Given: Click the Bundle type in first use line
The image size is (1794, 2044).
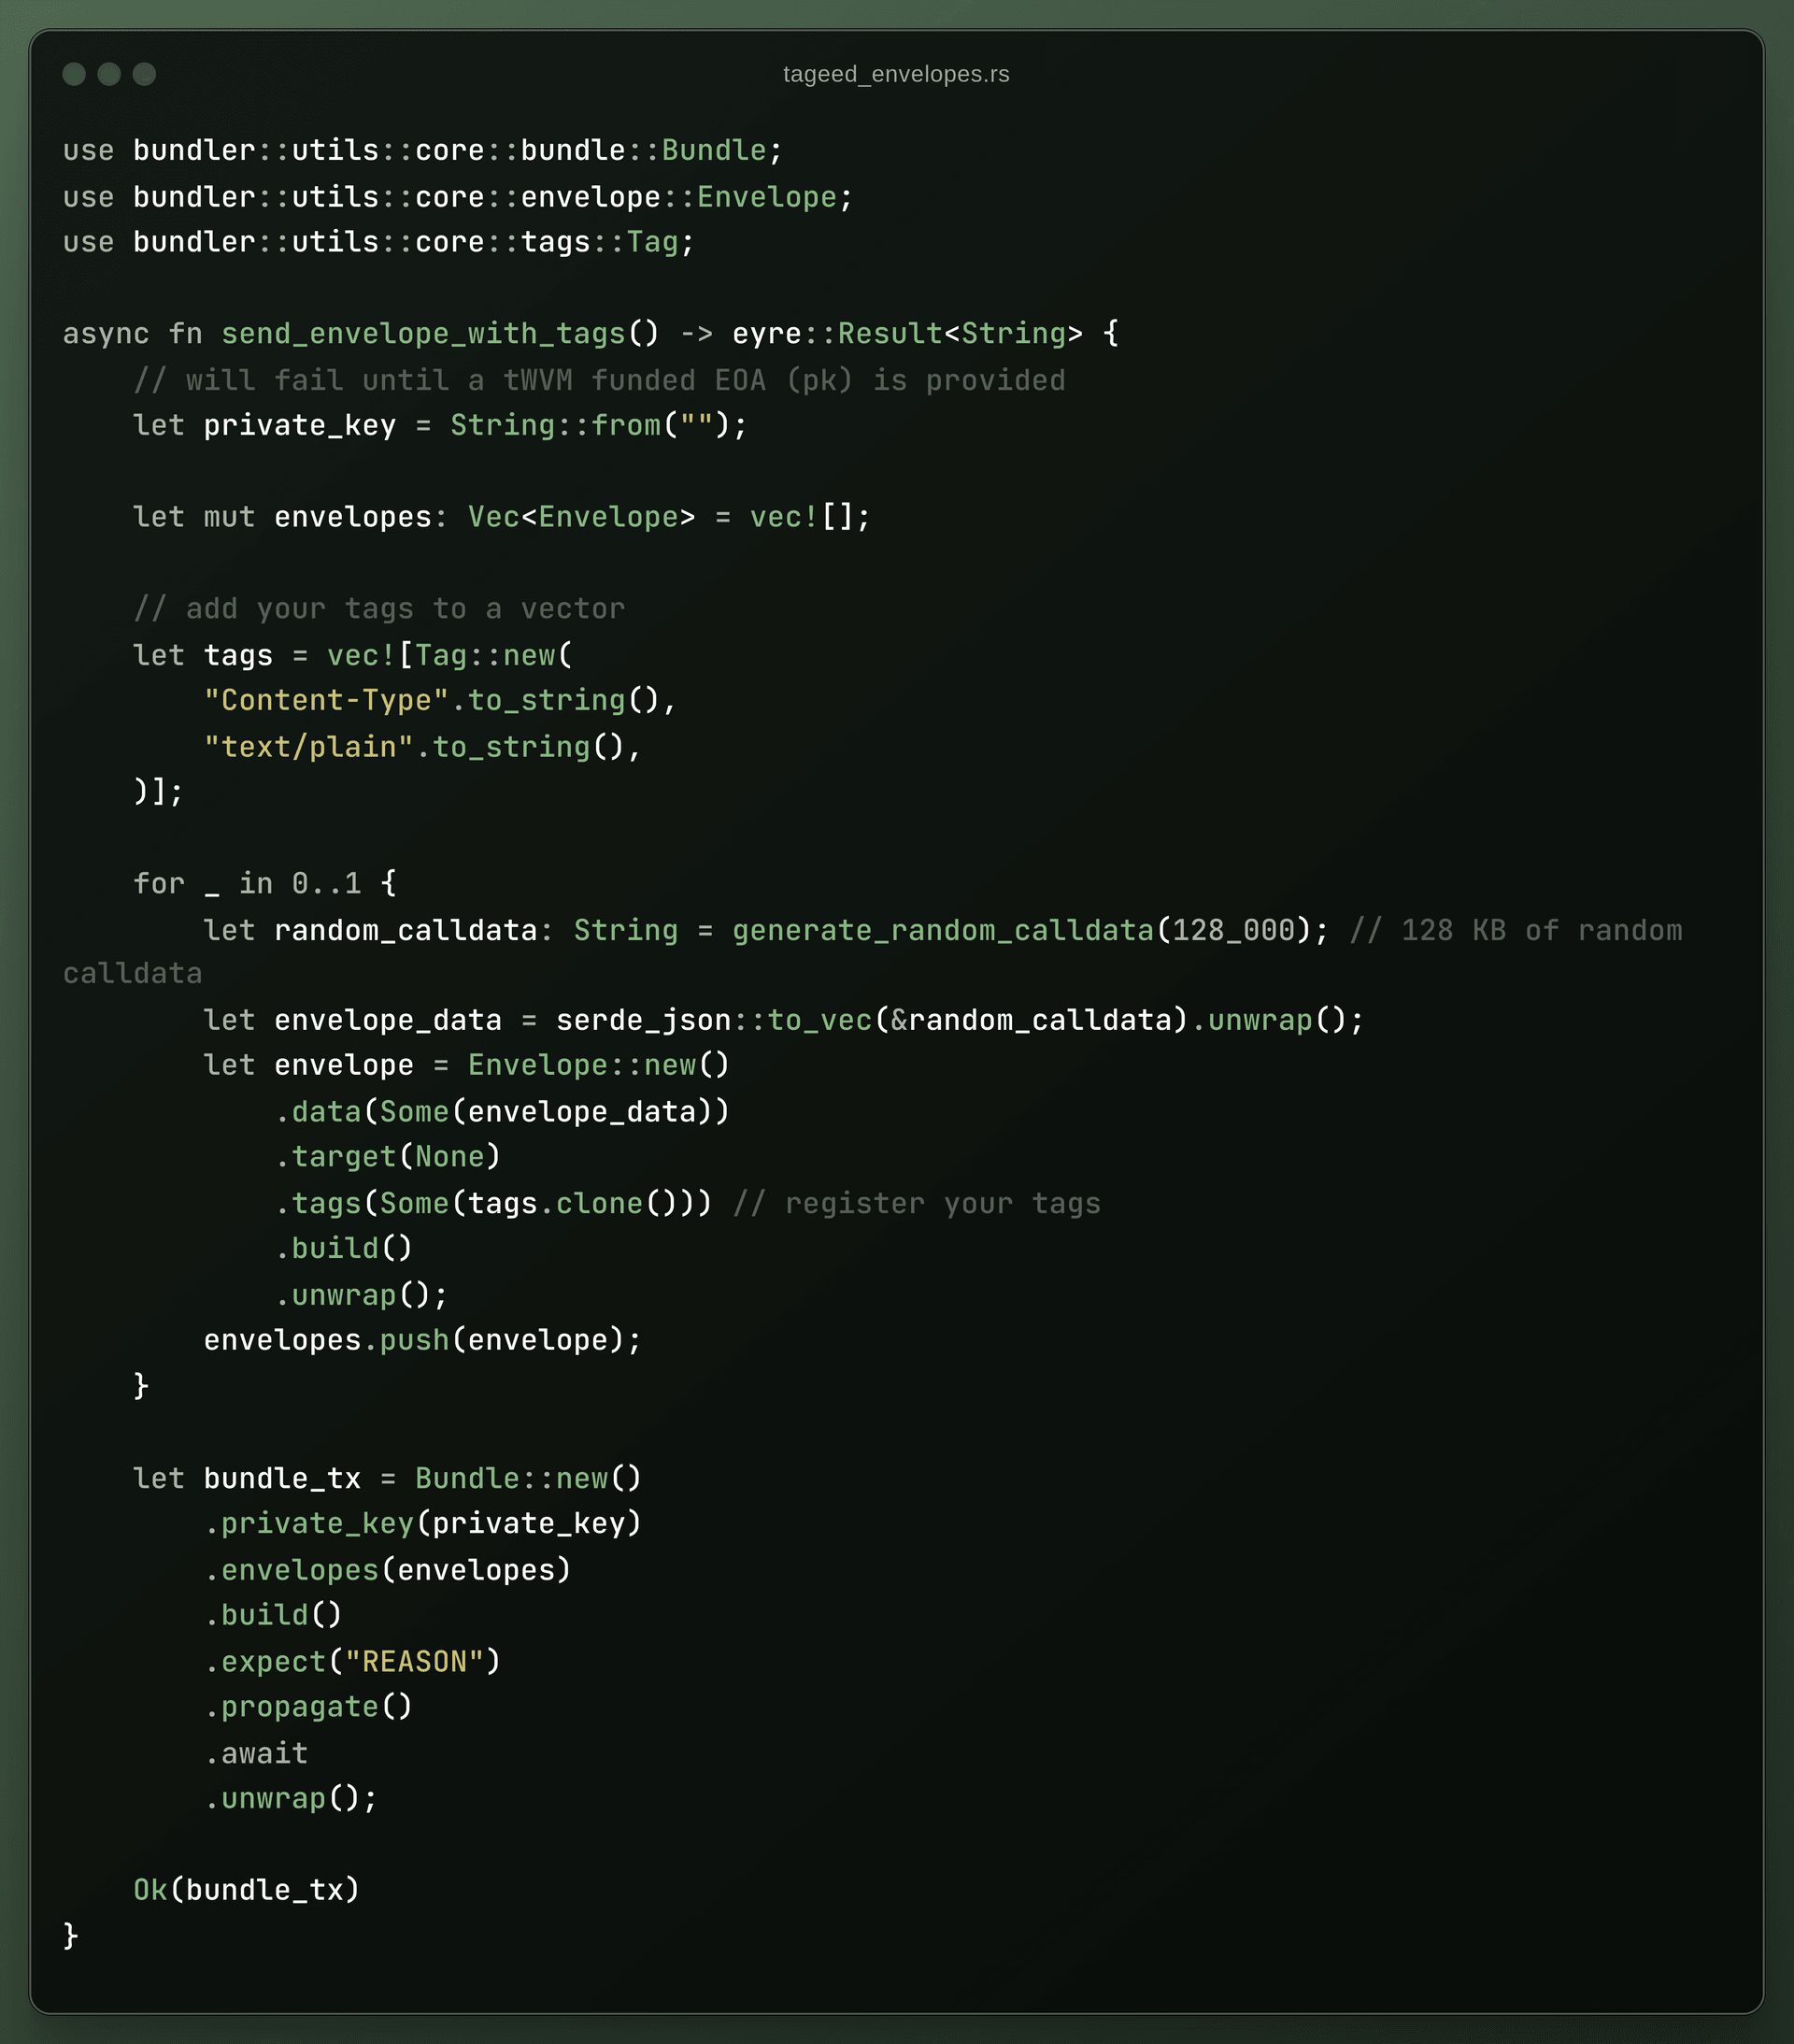Looking at the screenshot, I should click(x=714, y=150).
